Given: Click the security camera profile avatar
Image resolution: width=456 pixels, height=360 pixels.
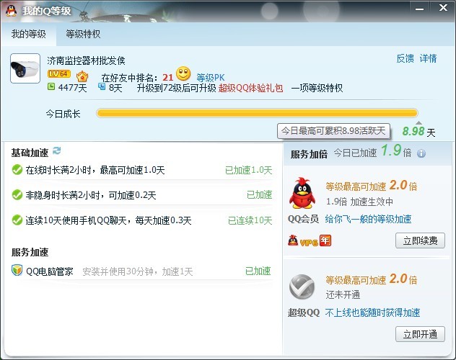Looking at the screenshot, I should click(x=25, y=68).
